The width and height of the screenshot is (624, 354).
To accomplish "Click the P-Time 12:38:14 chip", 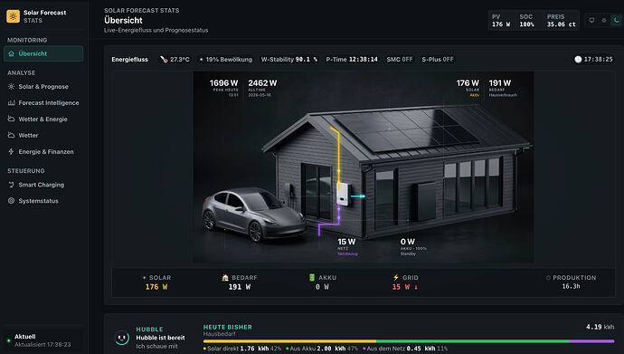I will click(352, 60).
